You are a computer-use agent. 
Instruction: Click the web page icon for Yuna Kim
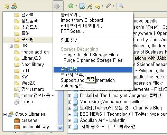[x=75, y=102]
